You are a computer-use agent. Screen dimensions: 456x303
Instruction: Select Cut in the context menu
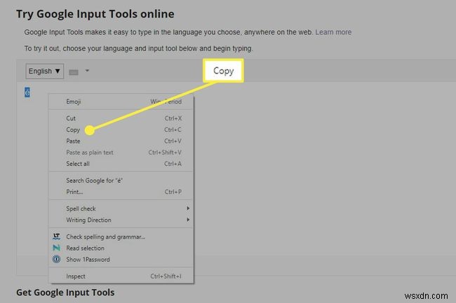click(121, 118)
